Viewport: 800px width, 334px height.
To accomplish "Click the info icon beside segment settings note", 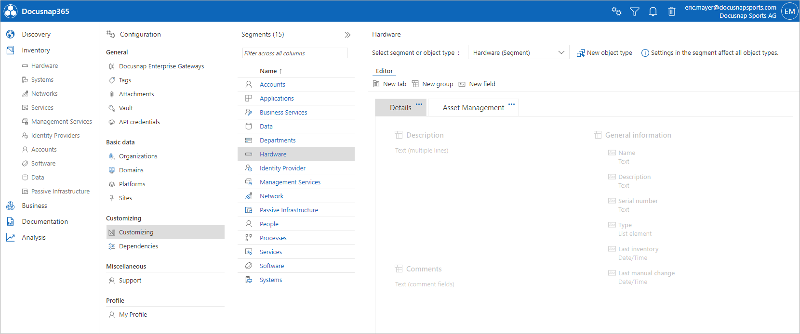I will point(645,53).
